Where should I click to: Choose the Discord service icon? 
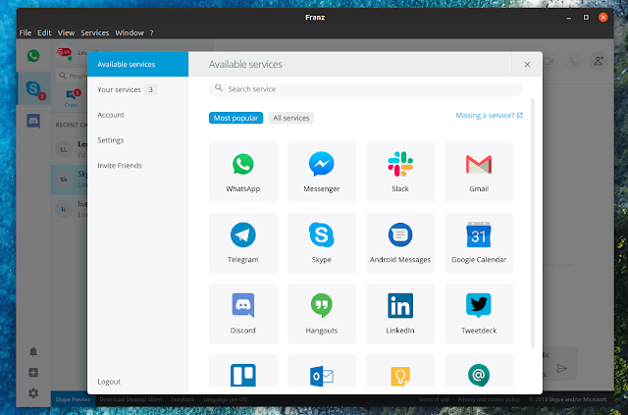[242, 305]
